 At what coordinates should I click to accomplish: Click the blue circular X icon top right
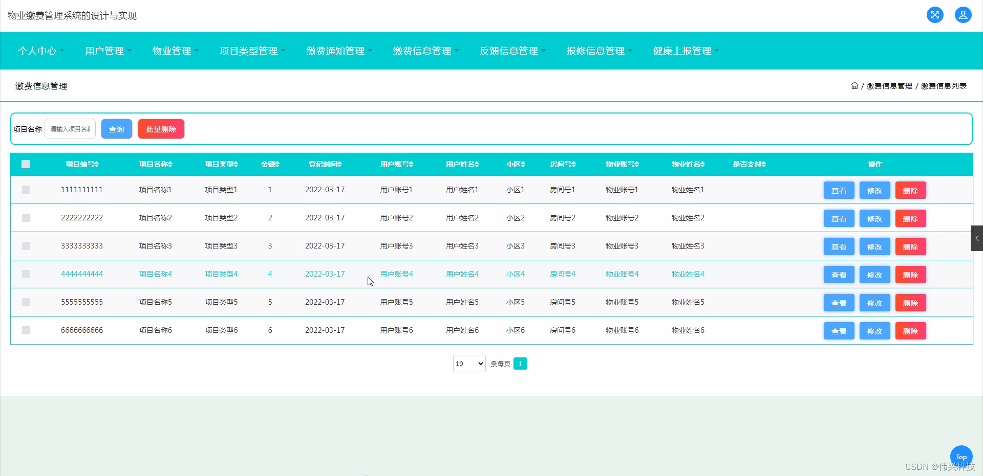point(935,15)
